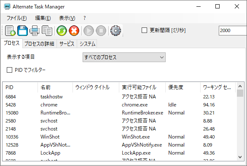Screen dimensions: 247x166
Task: Click RuntimeBroker.exe executable cell
Action: [142, 113]
